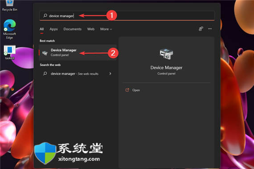Switch to the All tab
This screenshot has height=169, width=254.
[41, 29]
